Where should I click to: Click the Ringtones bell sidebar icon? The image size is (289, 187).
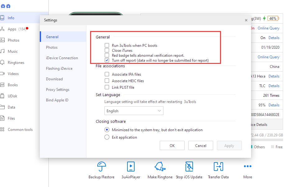point(2,63)
